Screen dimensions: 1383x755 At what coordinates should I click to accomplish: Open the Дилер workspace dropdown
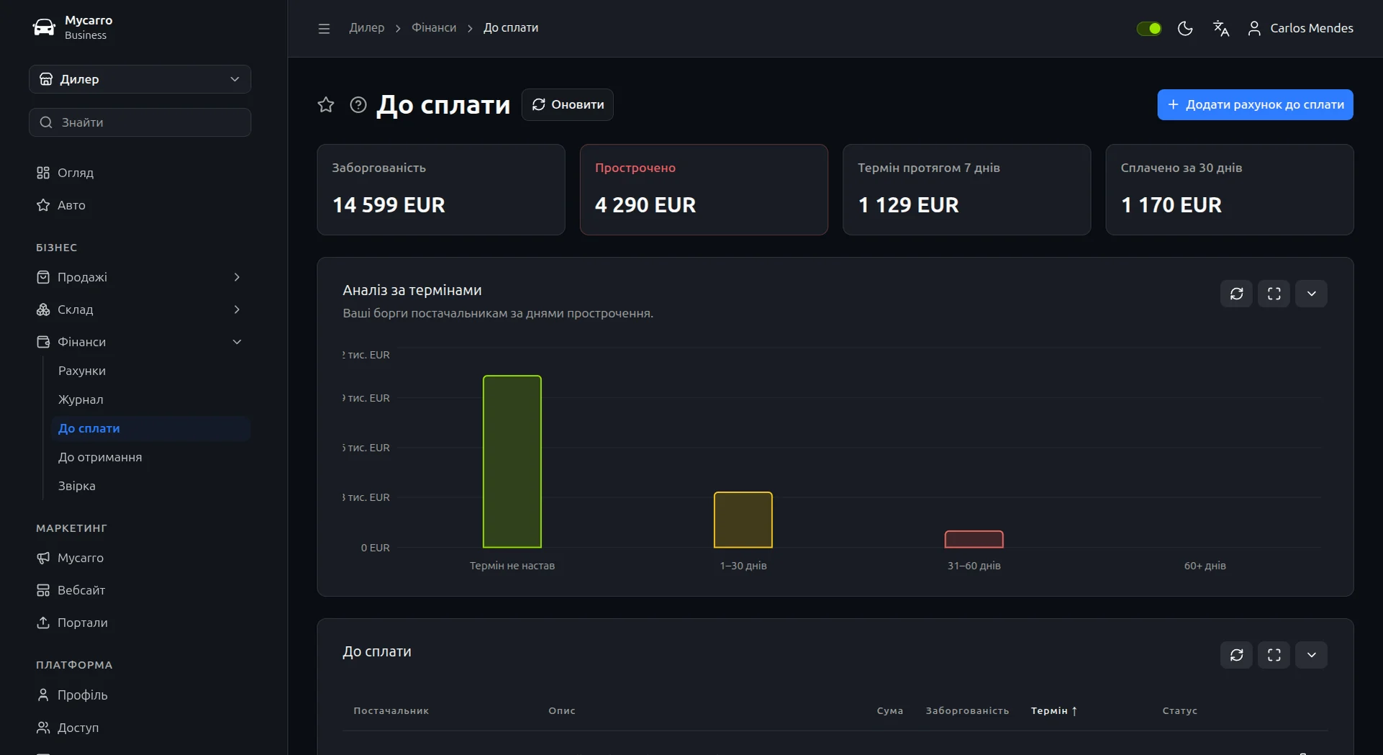click(140, 79)
